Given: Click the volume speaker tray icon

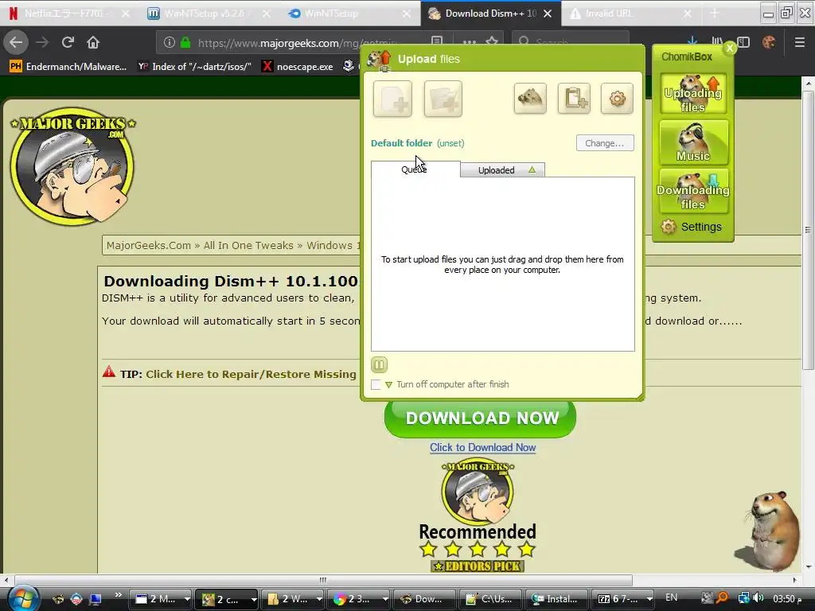Looking at the screenshot, I should click(758, 598).
